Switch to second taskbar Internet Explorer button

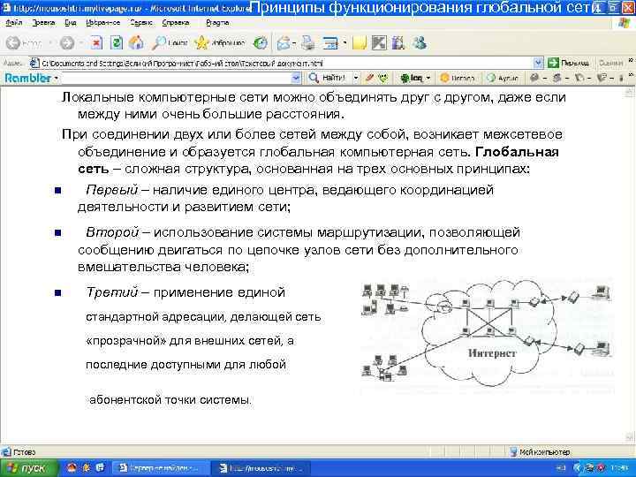[x=261, y=468]
